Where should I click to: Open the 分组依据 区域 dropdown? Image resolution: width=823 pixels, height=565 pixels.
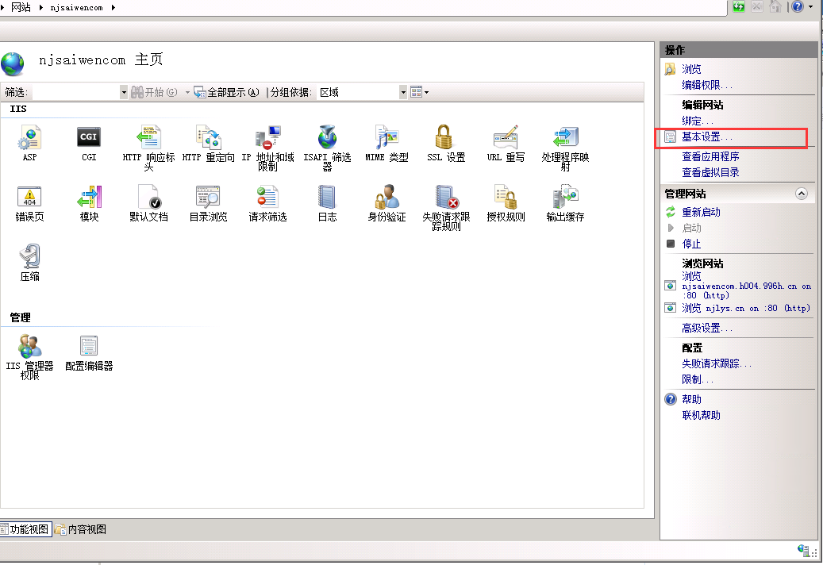coord(403,93)
